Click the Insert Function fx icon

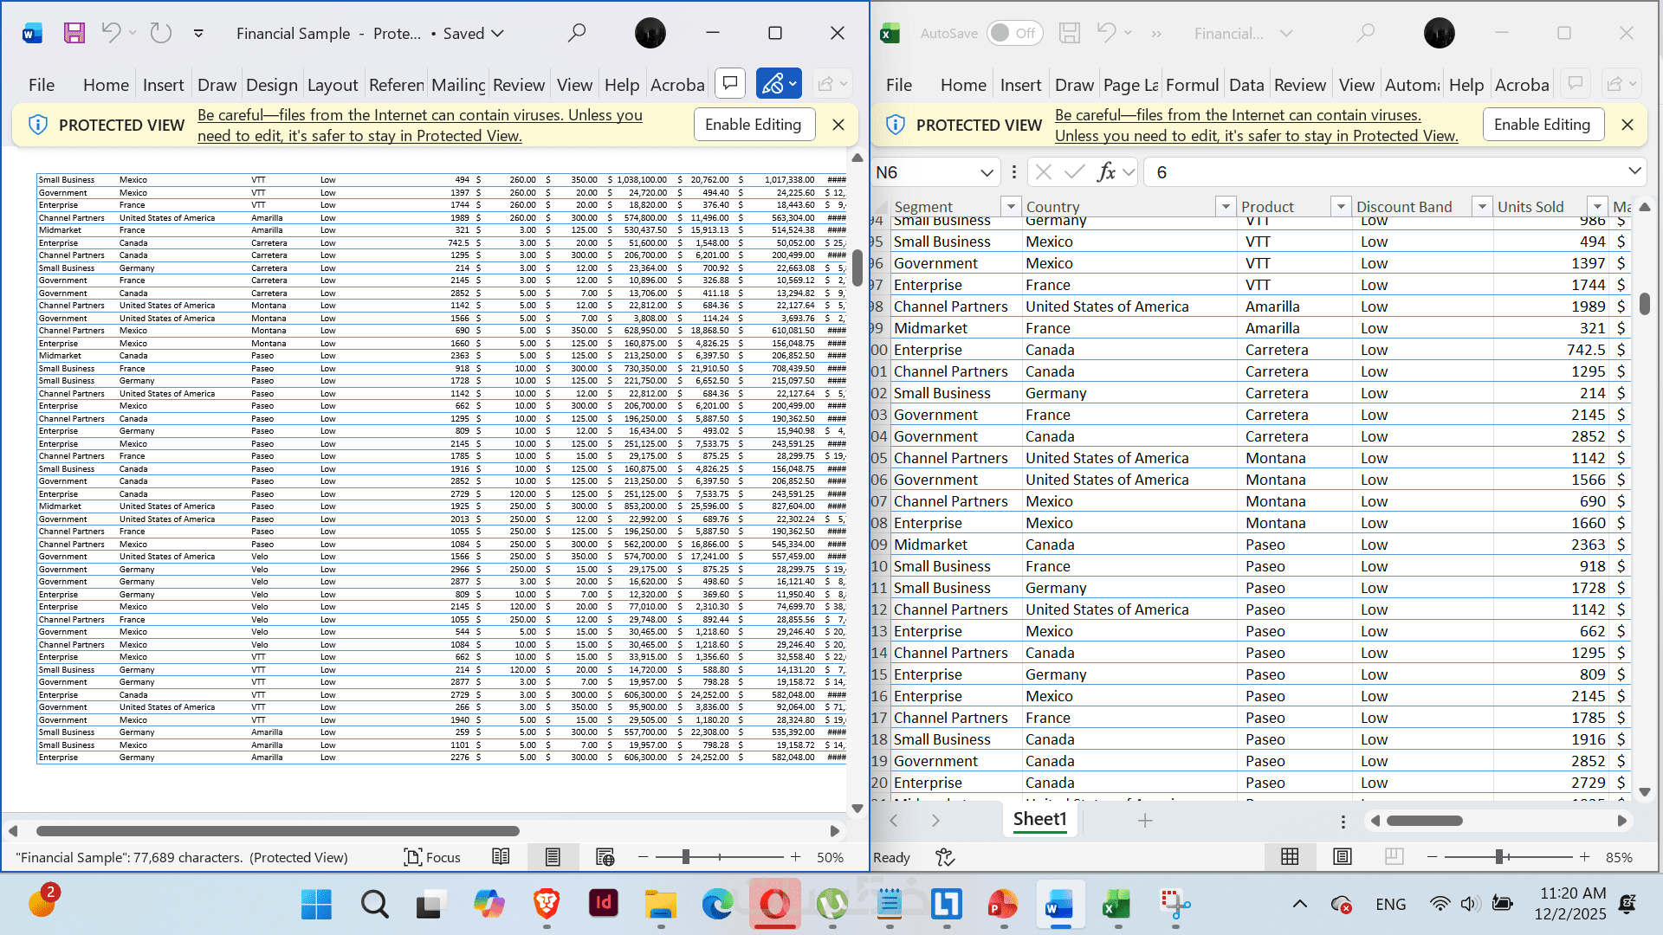(1106, 172)
